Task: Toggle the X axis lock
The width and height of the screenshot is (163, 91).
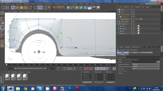Action: pyautogui.click(x=36, y=8)
